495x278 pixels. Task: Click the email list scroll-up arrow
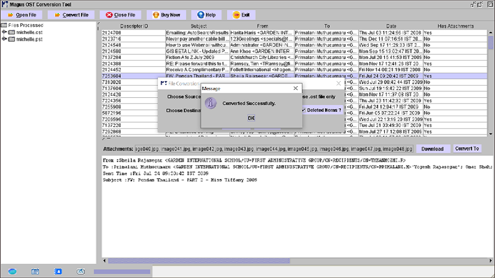pyautogui.click(x=491, y=32)
